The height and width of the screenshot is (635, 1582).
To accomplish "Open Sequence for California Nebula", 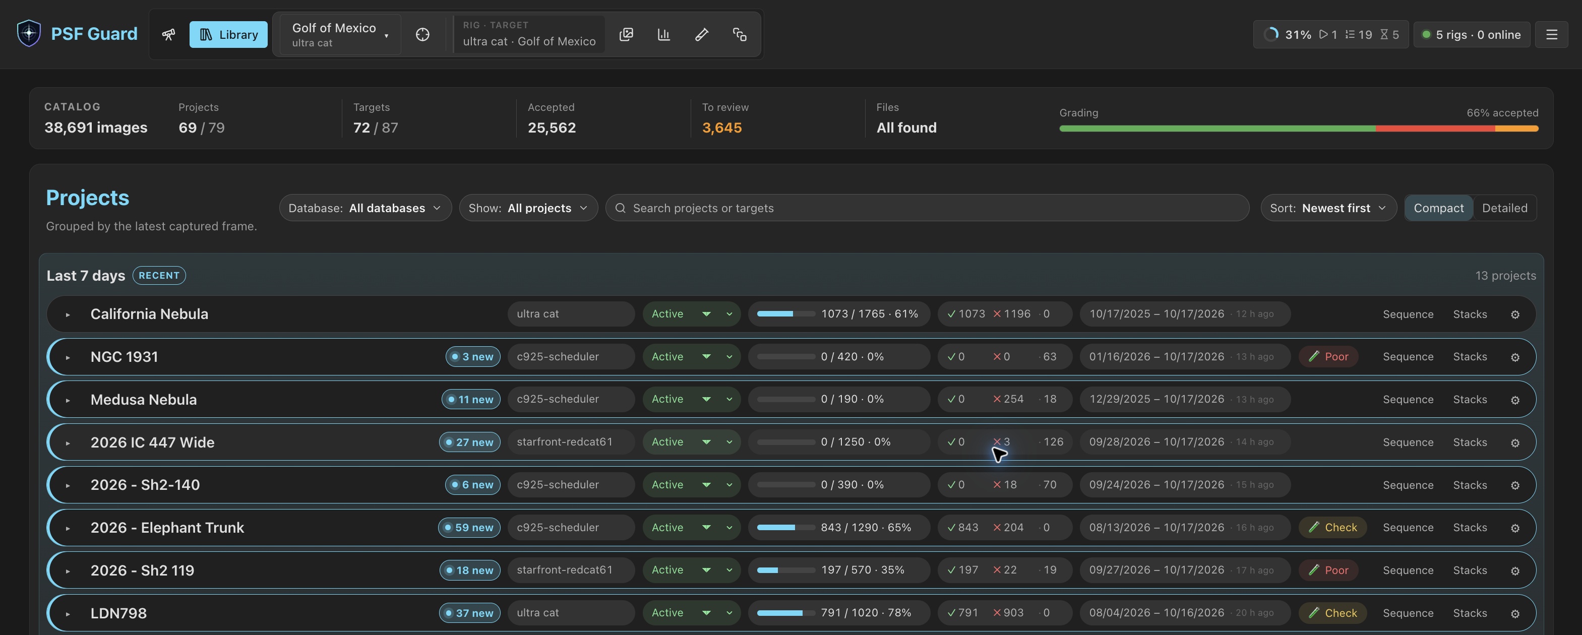I will click(x=1408, y=314).
